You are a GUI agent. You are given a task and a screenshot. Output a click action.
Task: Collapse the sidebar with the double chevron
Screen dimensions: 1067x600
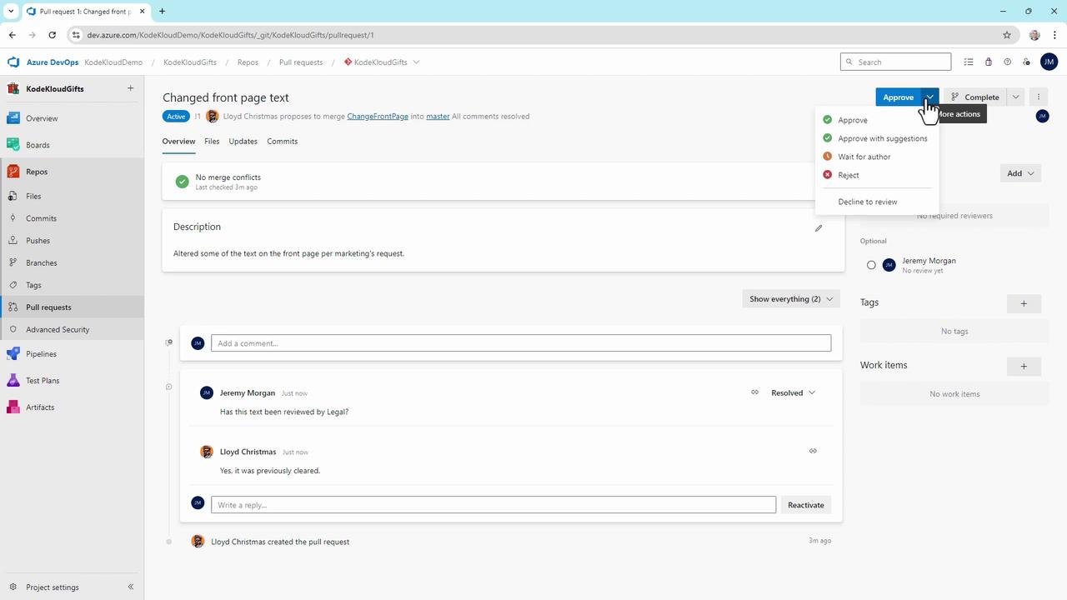(130, 587)
